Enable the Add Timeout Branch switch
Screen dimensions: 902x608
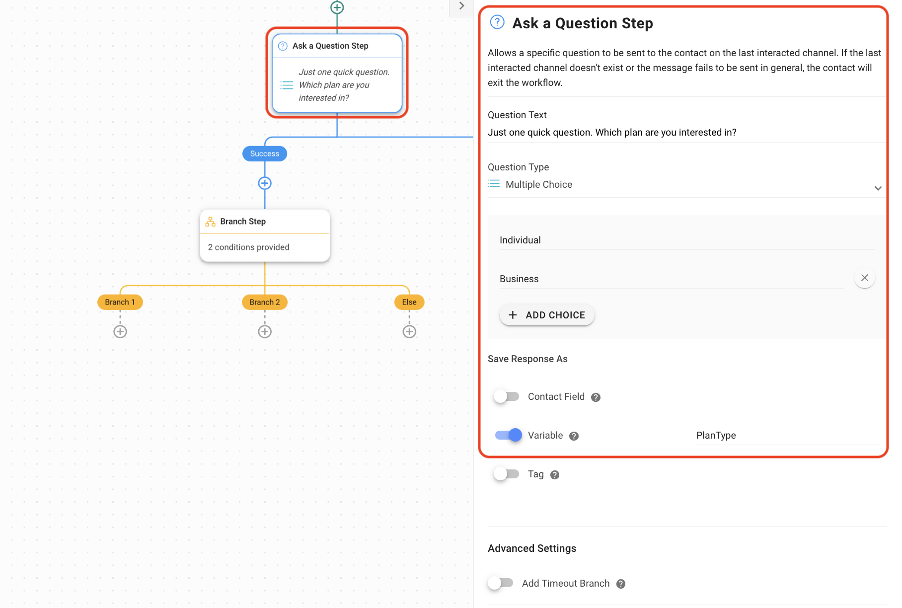pyautogui.click(x=501, y=583)
